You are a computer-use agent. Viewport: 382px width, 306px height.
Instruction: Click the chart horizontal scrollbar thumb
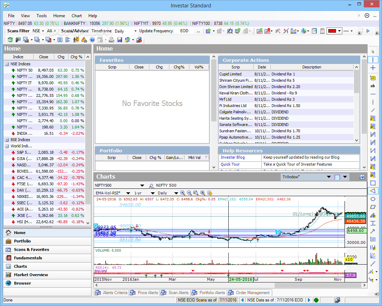click(319, 285)
